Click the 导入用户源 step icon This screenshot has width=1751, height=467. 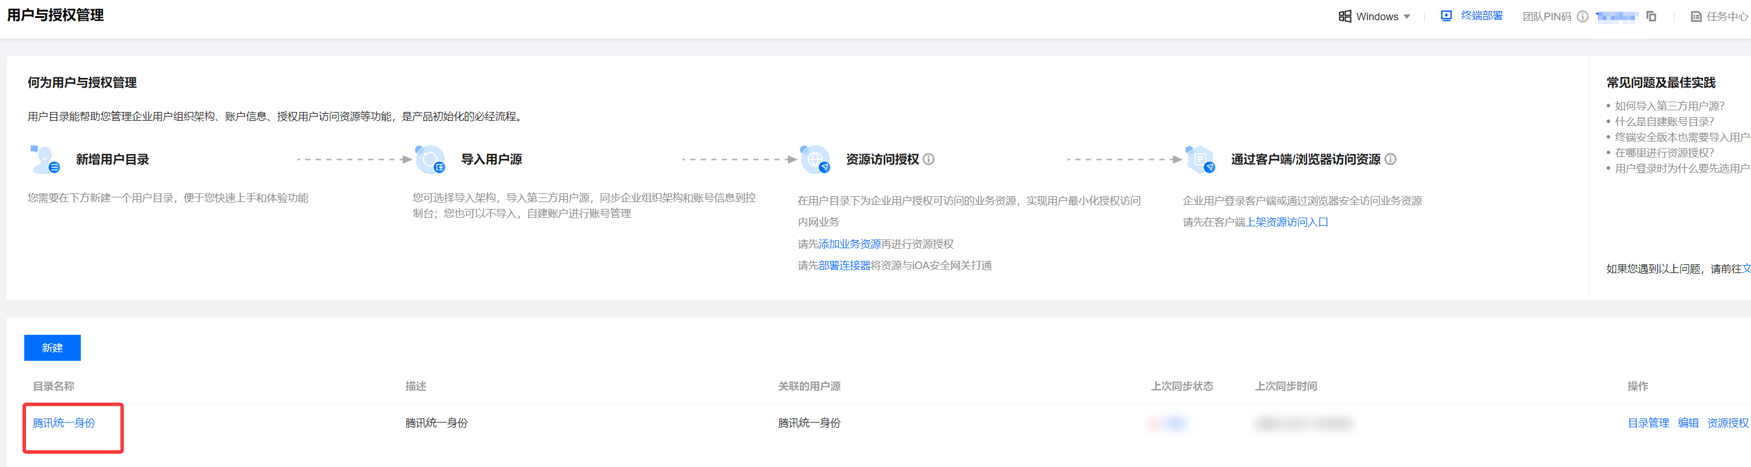pos(430,160)
